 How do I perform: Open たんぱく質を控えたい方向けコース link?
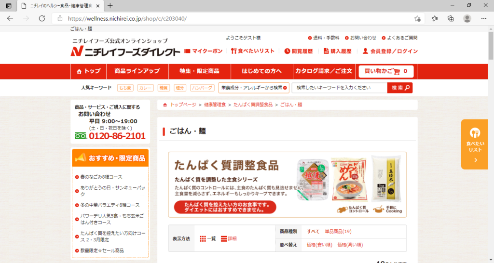[x=113, y=237]
